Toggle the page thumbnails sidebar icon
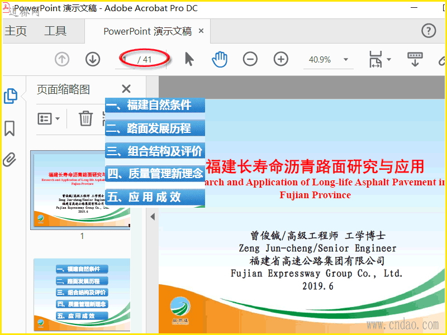 click(11, 95)
